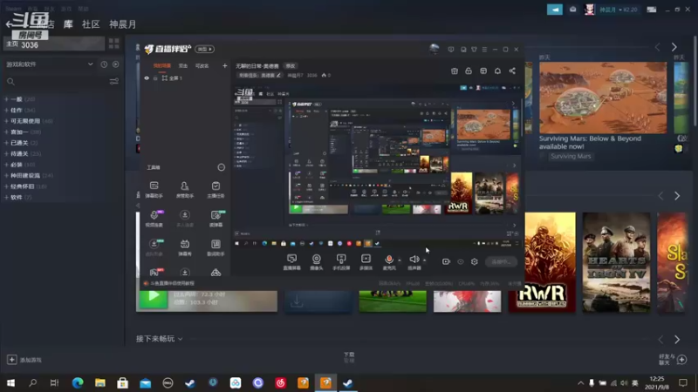Click the layout icon beside the bell

(483, 71)
